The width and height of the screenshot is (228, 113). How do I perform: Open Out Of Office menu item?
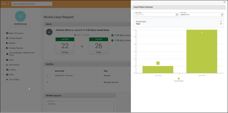[x=14, y=80]
